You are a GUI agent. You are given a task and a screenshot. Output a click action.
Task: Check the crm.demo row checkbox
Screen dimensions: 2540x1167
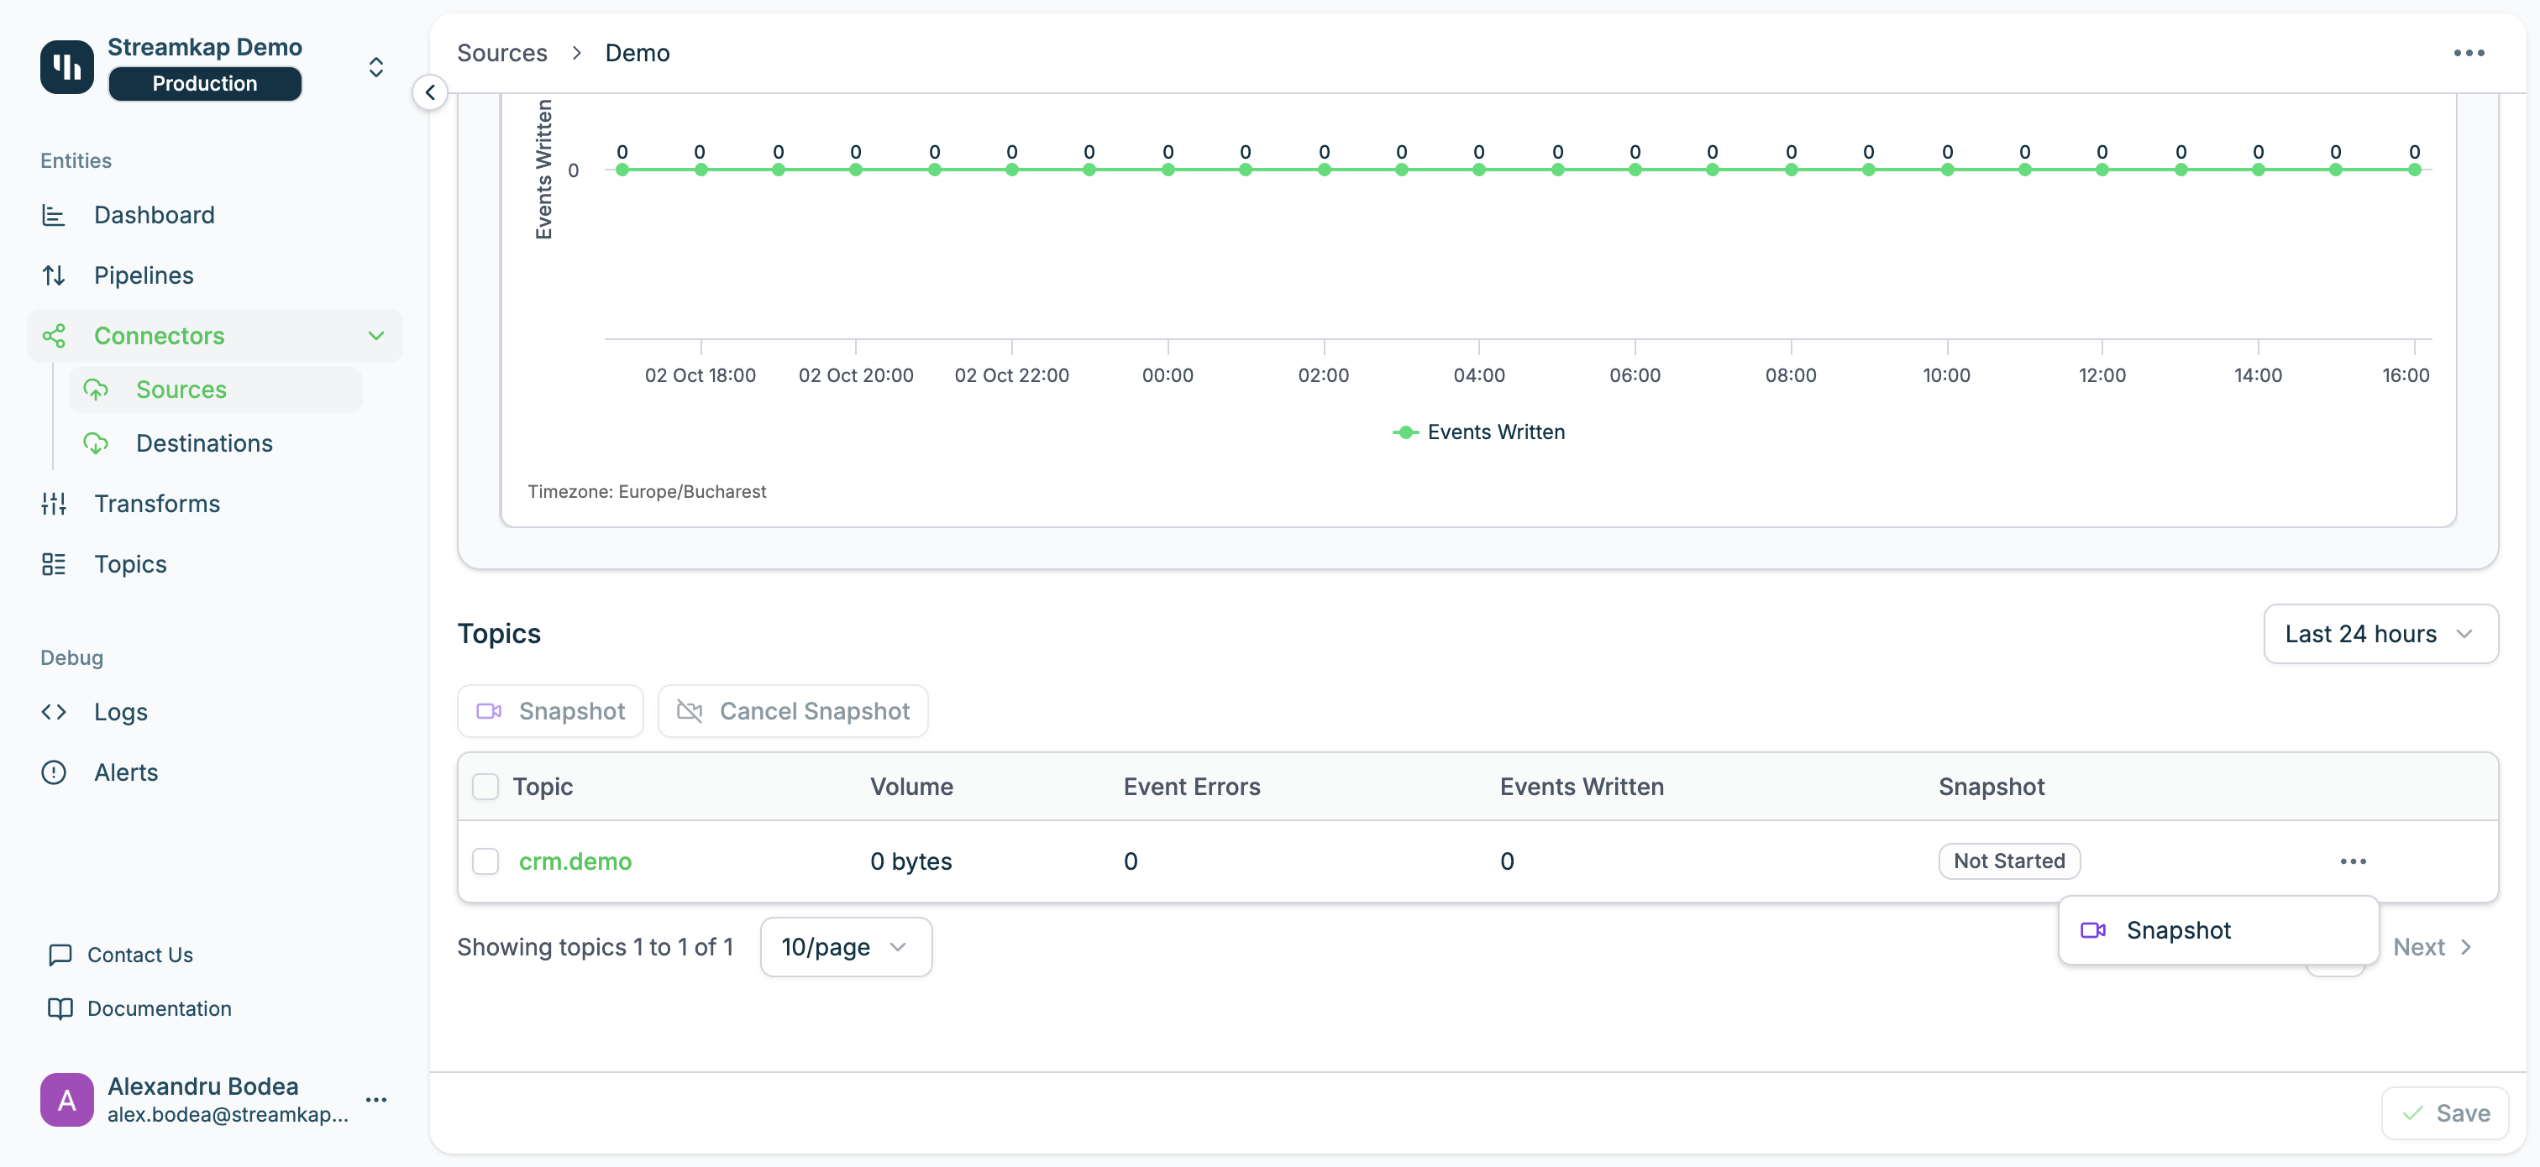[485, 861]
